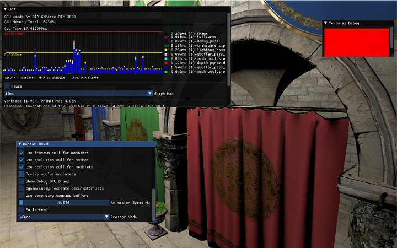Click the yellow 8.3330ms threshold label
The height and width of the screenshot is (248, 397).
pos(13,55)
